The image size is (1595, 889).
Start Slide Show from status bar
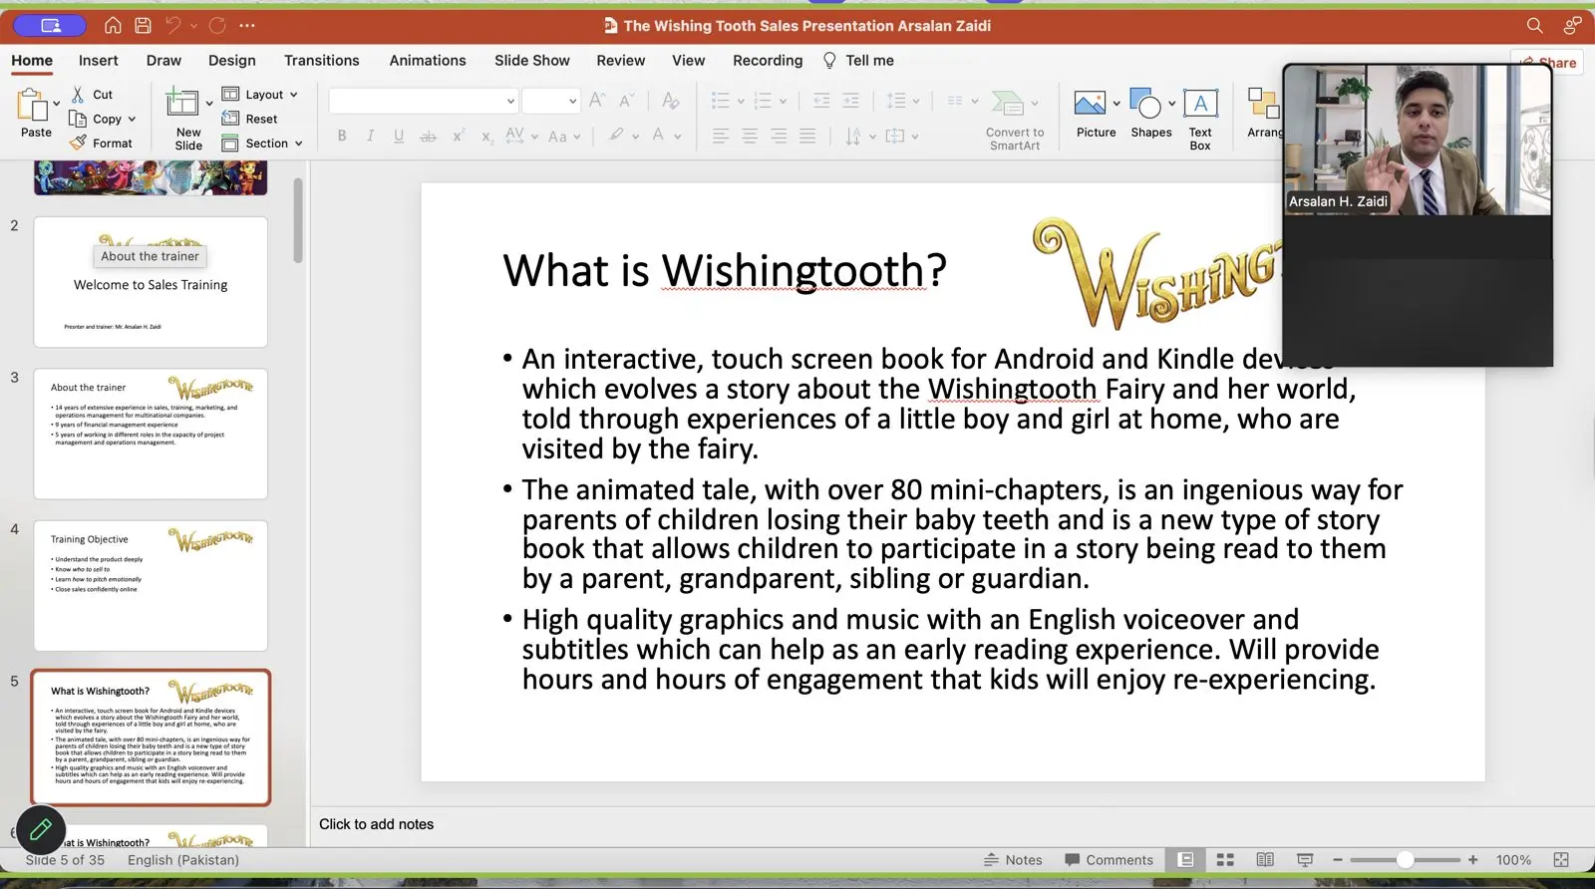coord(1305,860)
